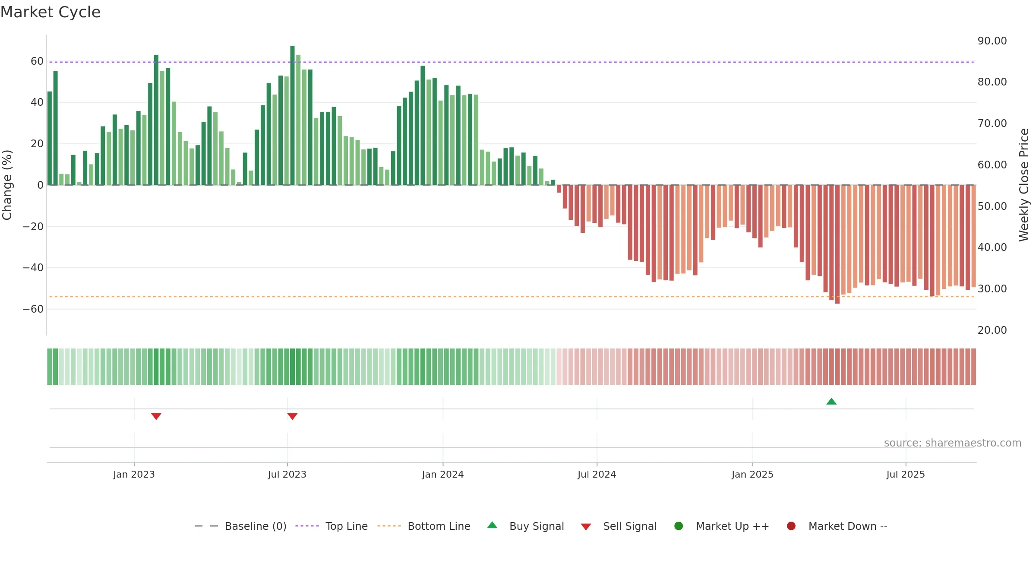Toggle the Buy Signal legend entry
This screenshot has height=583, width=1036.
525,526
